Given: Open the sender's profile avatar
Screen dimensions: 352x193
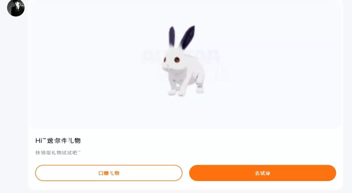Looking at the screenshot, I should pyautogui.click(x=16, y=7).
